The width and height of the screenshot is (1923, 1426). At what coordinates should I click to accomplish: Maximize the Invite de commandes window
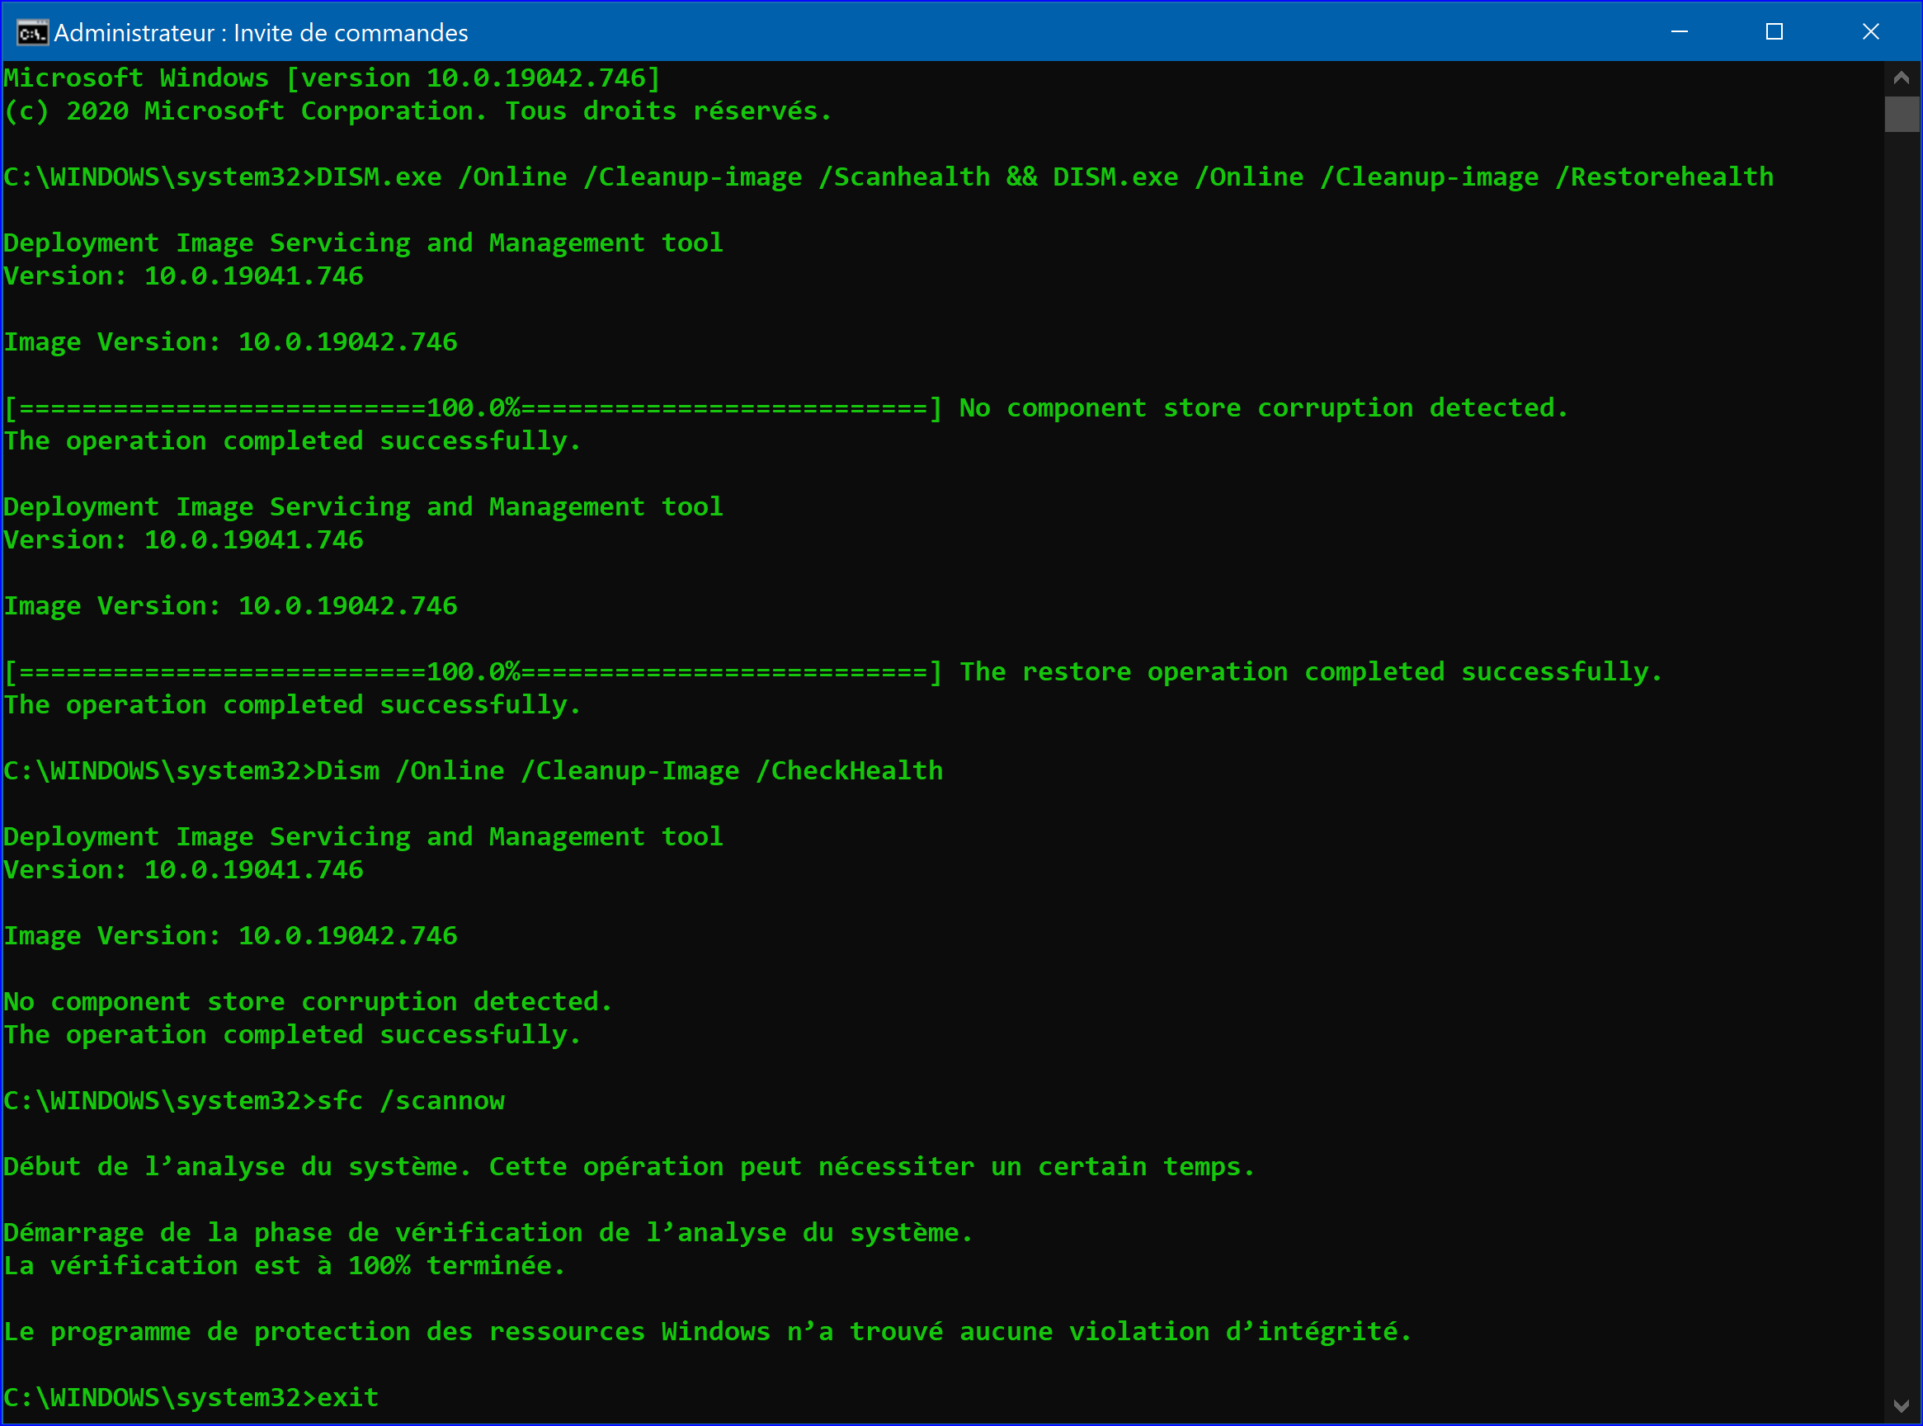[1775, 32]
